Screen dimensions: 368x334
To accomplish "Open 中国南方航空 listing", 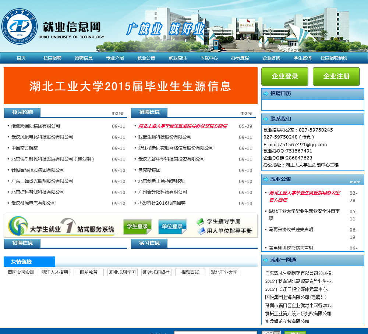I will 25,148.
